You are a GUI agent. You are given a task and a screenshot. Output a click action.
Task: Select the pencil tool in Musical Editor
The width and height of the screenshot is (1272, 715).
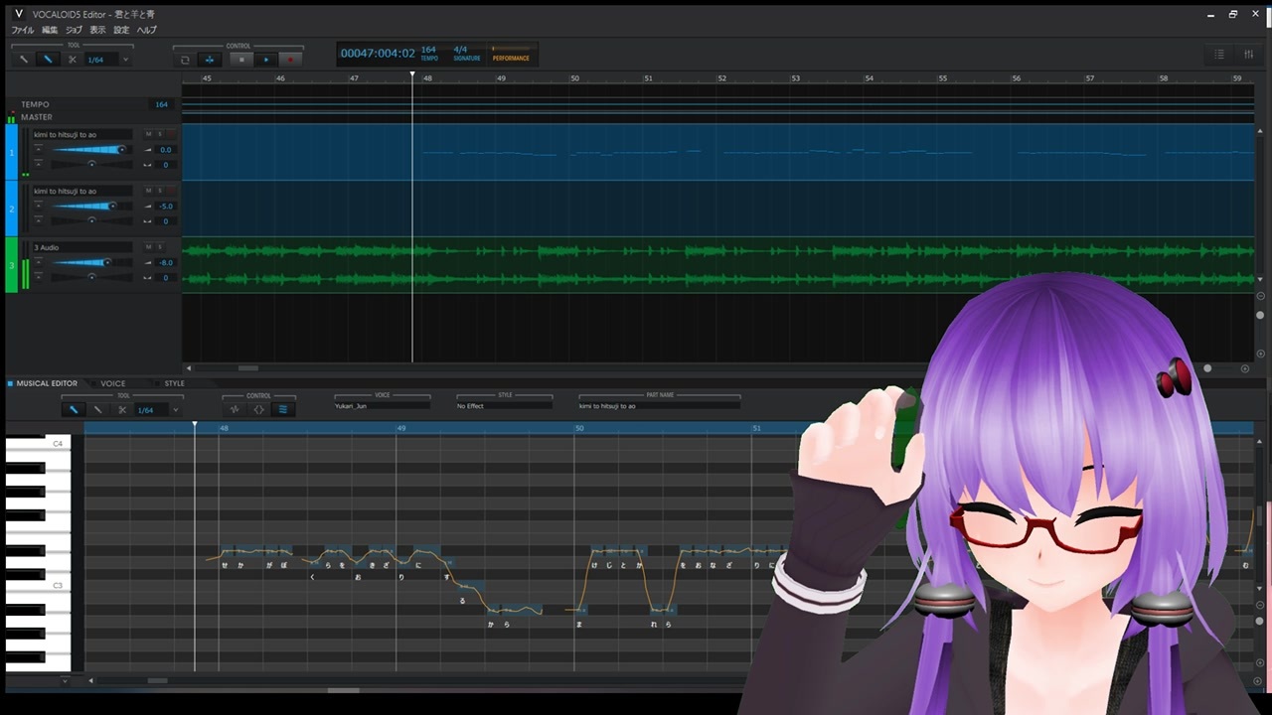[x=74, y=409]
